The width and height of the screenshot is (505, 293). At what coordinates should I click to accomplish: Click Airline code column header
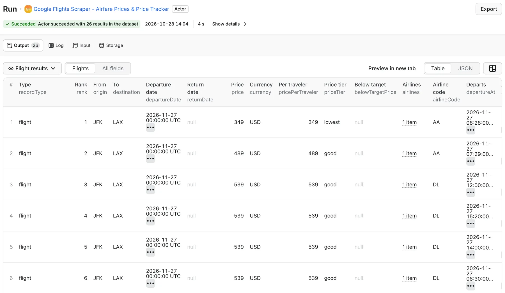click(x=446, y=92)
